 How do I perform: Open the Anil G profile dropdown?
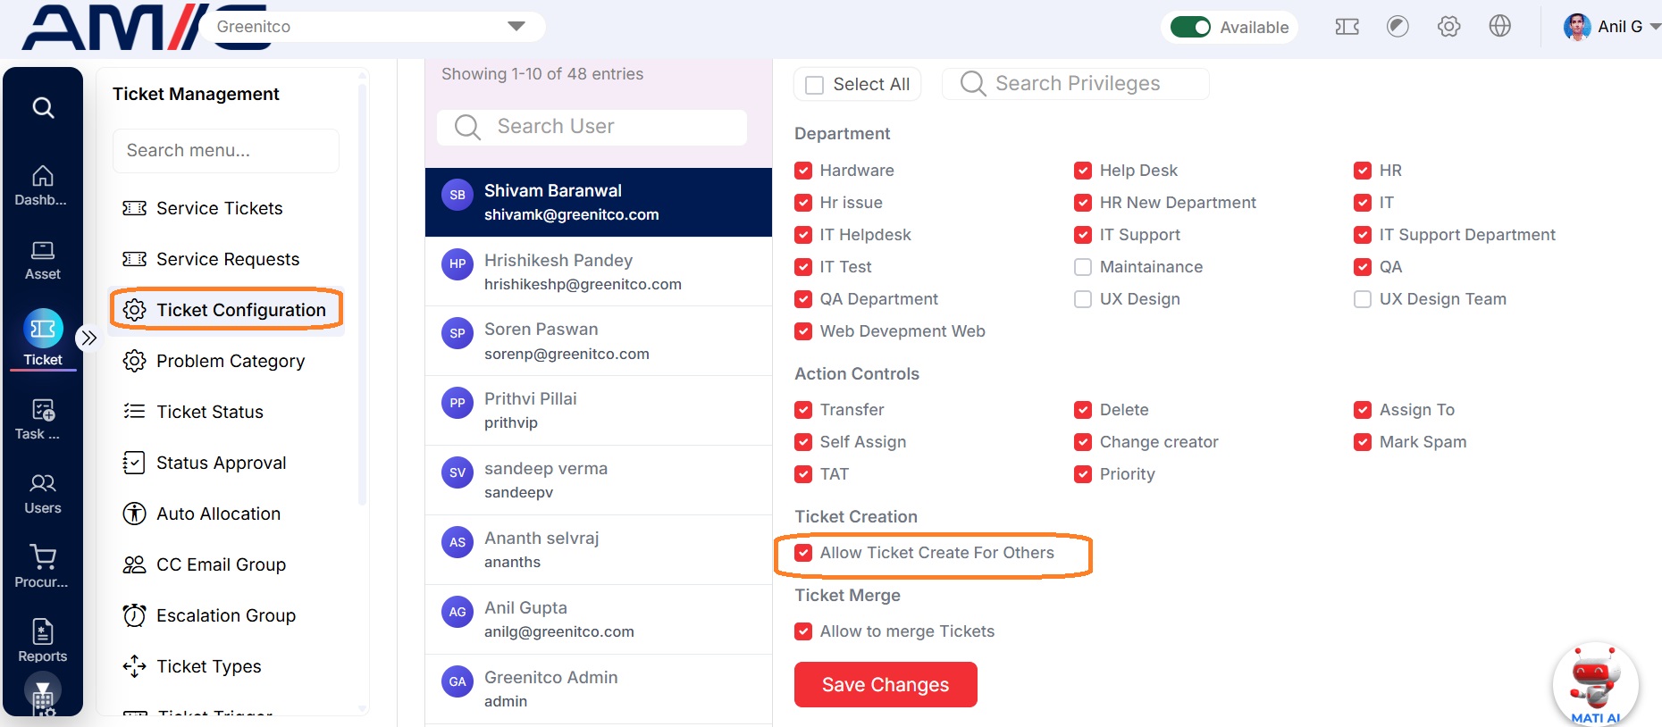(x=1611, y=27)
